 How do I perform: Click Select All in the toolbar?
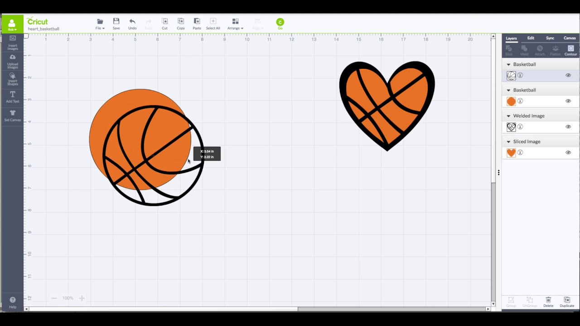pyautogui.click(x=213, y=24)
